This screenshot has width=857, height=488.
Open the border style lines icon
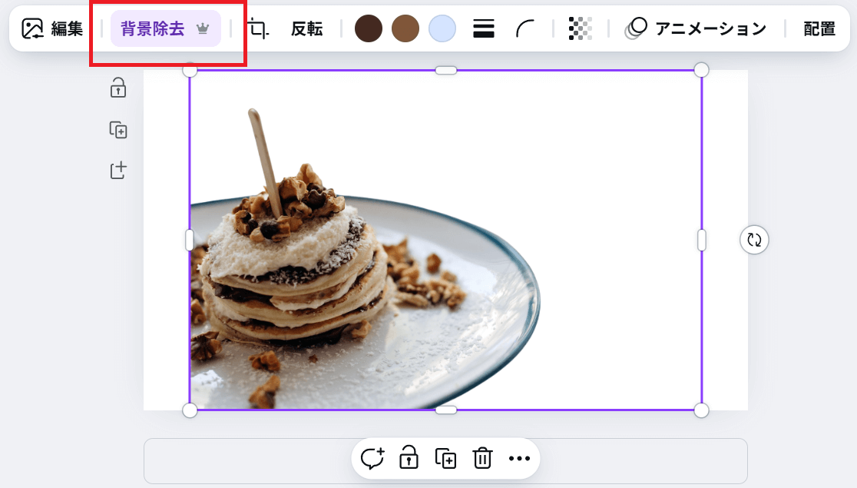click(483, 29)
